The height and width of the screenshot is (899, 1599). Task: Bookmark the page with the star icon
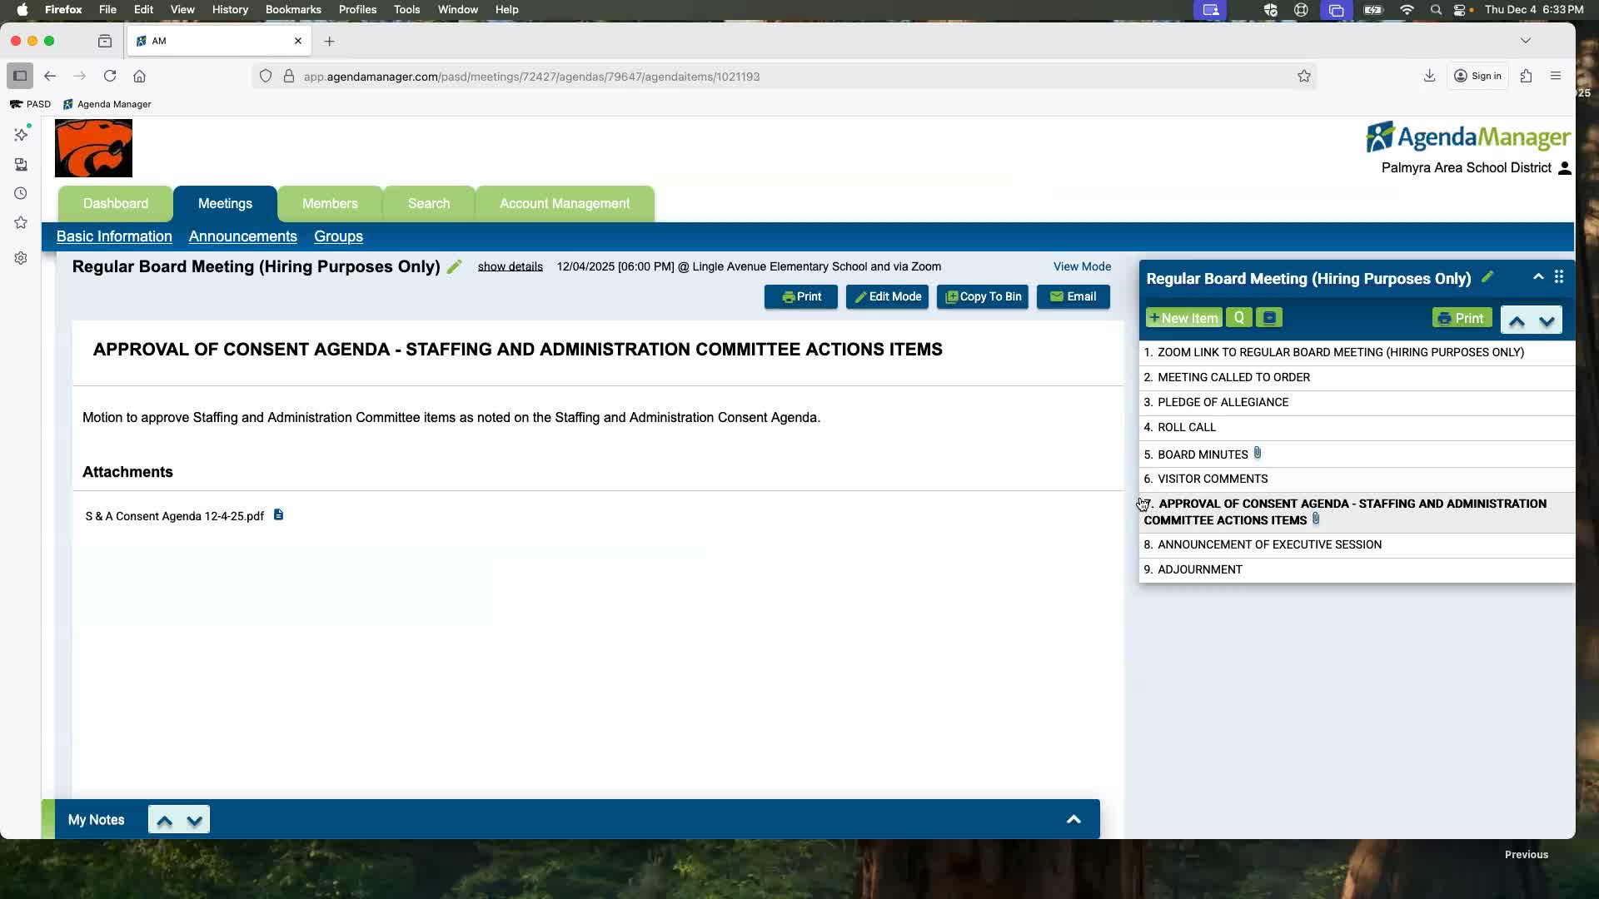tap(1303, 77)
